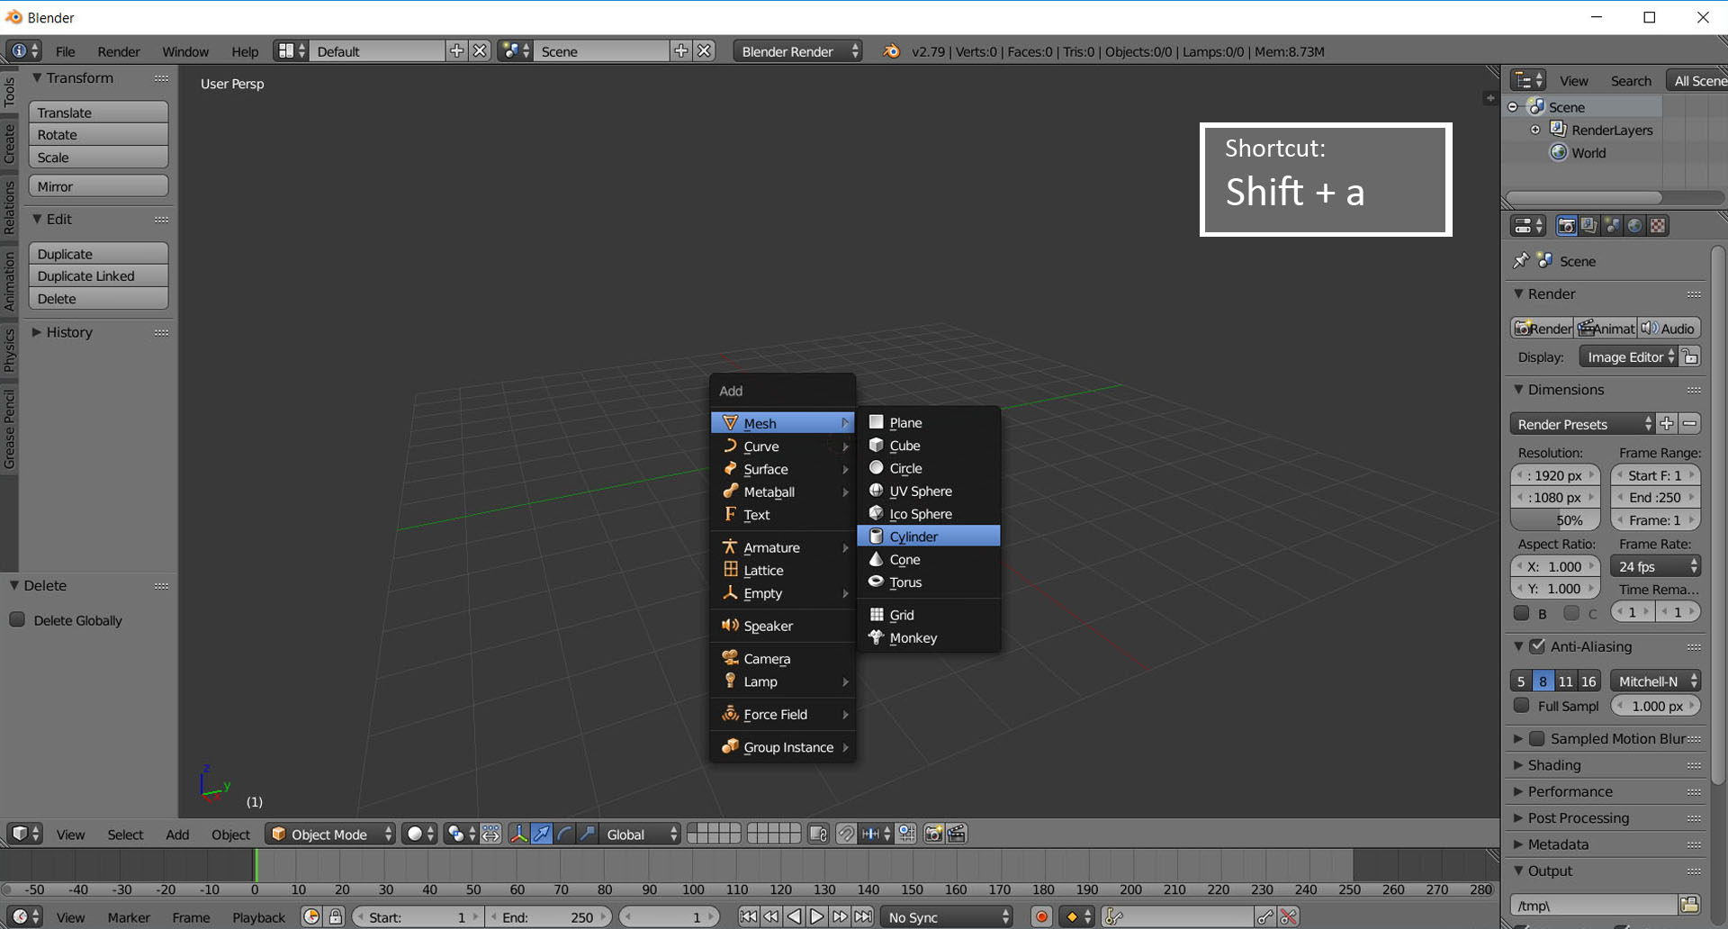Click the auto keyframe record button

(1041, 917)
